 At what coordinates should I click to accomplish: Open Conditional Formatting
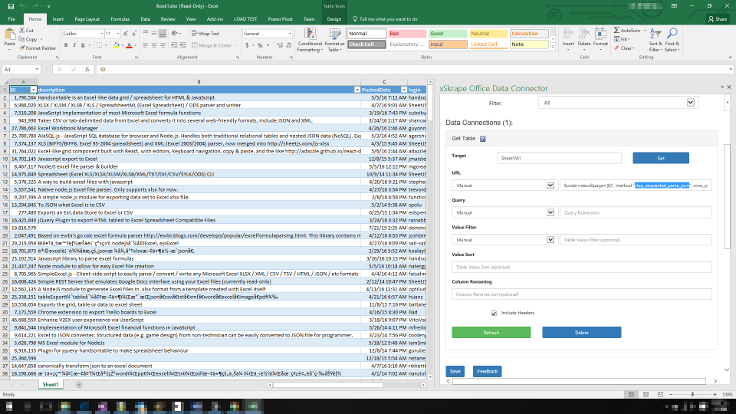[310, 40]
